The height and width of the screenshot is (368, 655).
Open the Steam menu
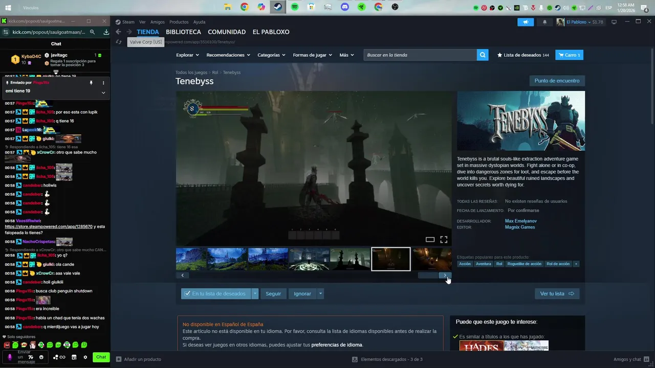128,22
